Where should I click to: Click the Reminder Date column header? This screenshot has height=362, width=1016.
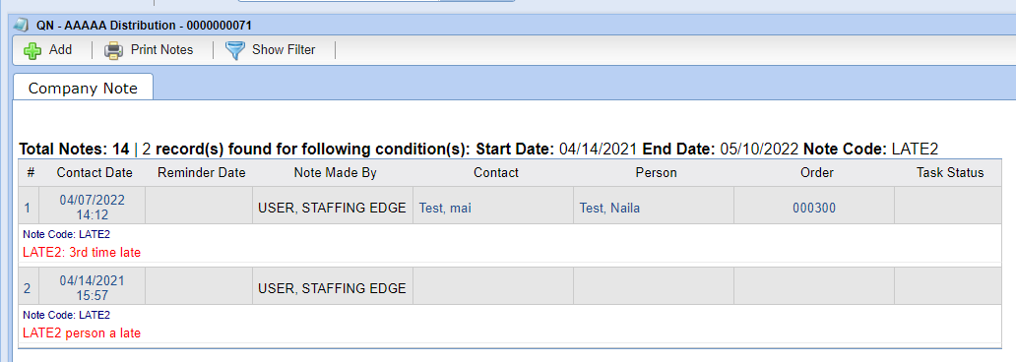(x=202, y=173)
